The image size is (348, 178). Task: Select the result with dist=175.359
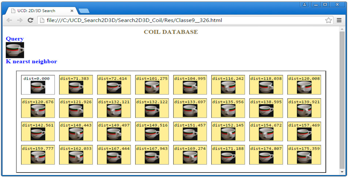click(x=304, y=157)
